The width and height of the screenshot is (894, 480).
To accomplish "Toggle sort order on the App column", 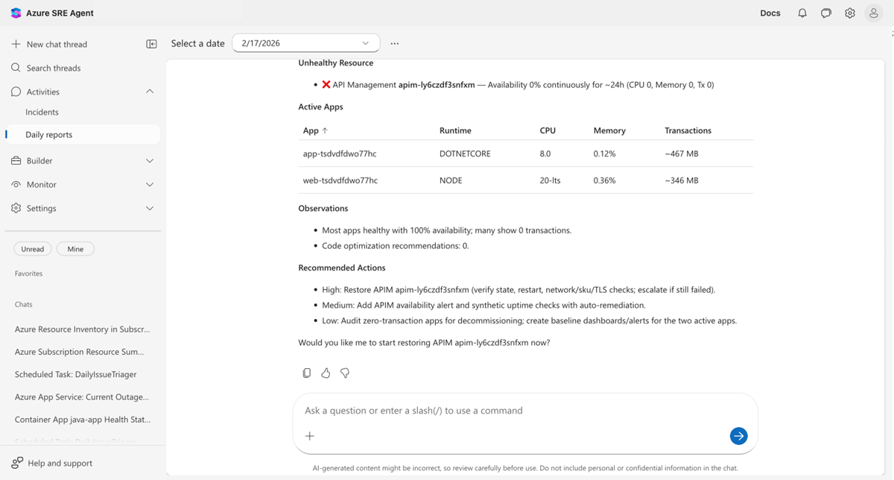I will (x=315, y=130).
